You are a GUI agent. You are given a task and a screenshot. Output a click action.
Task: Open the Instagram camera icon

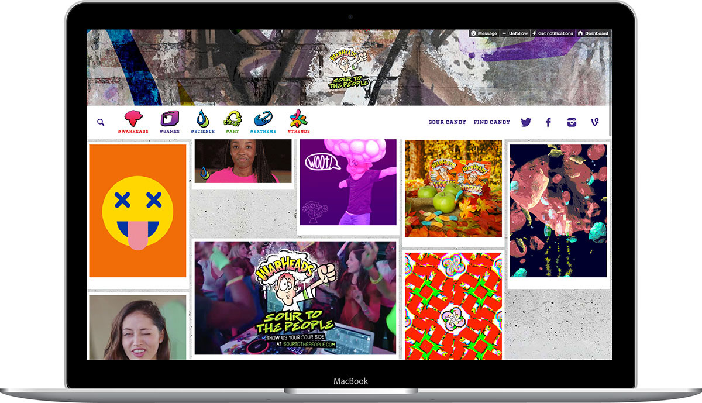[572, 122]
